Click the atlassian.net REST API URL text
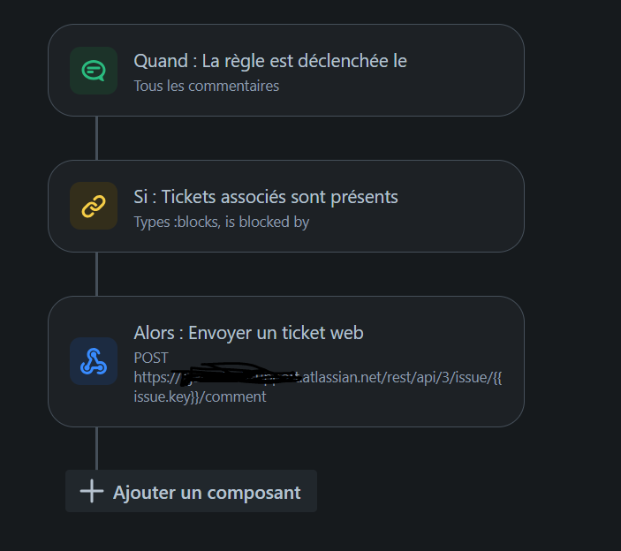Screen dimensions: 621x551 318,377
